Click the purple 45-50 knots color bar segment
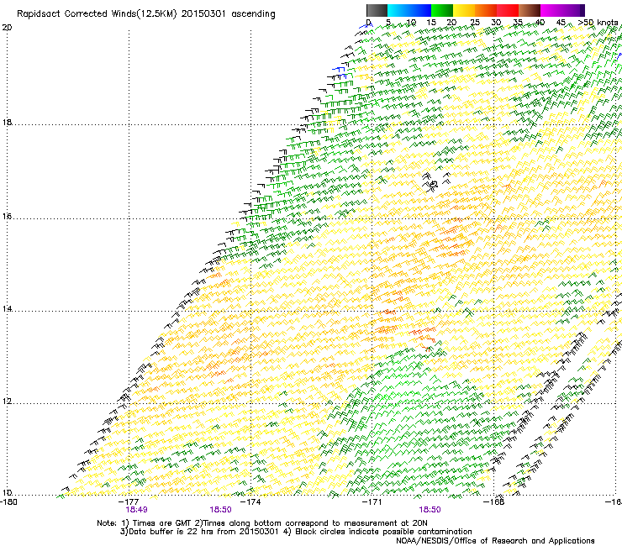This screenshot has width=622, height=546. [573, 10]
